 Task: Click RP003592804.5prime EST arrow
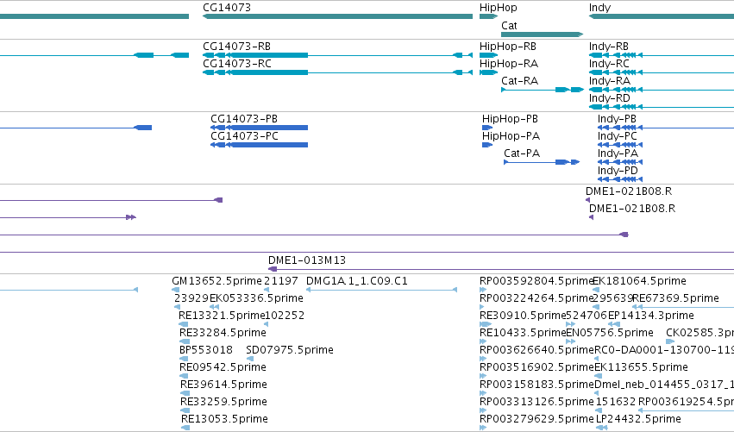click(483, 291)
